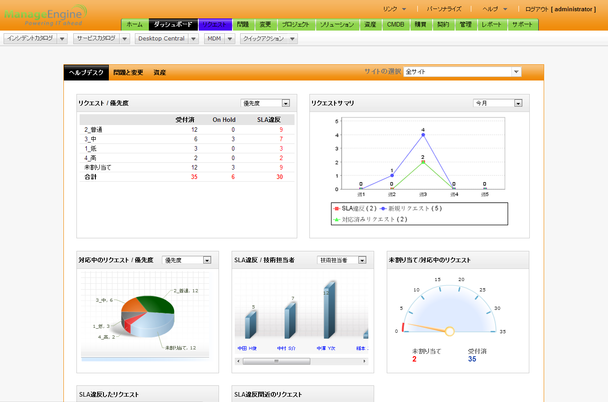This screenshot has width=608, height=402.
Task: Go to the サポート tab
Action: click(523, 25)
